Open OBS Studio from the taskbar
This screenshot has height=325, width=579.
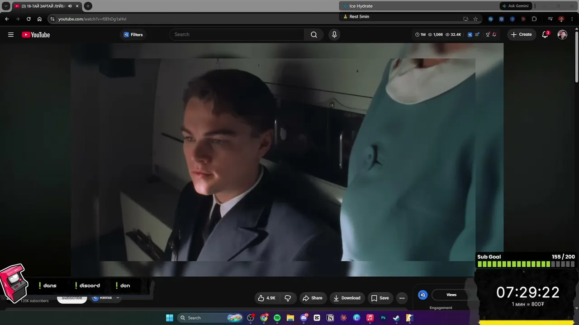click(x=251, y=318)
